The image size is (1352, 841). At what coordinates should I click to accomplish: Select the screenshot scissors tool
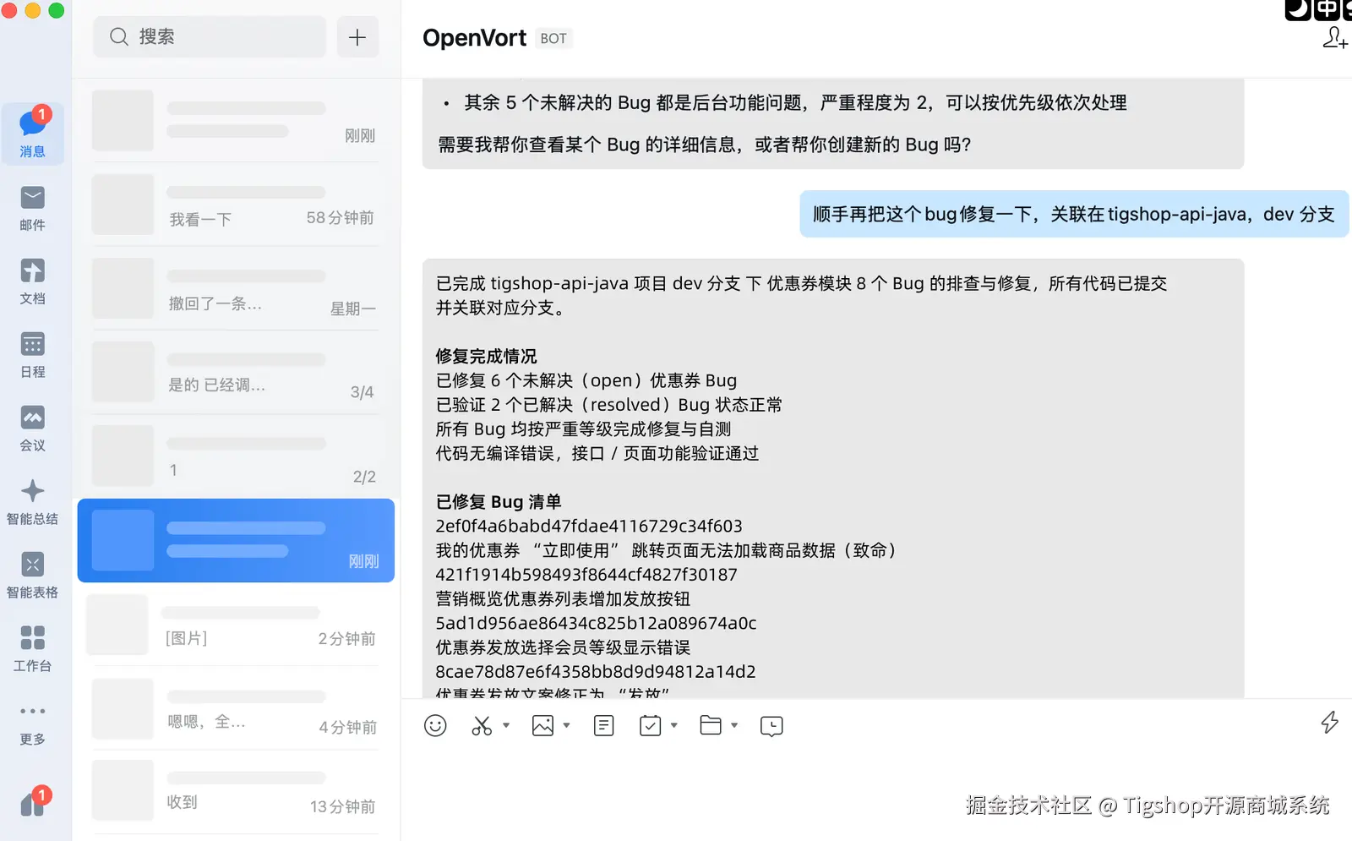tap(481, 725)
